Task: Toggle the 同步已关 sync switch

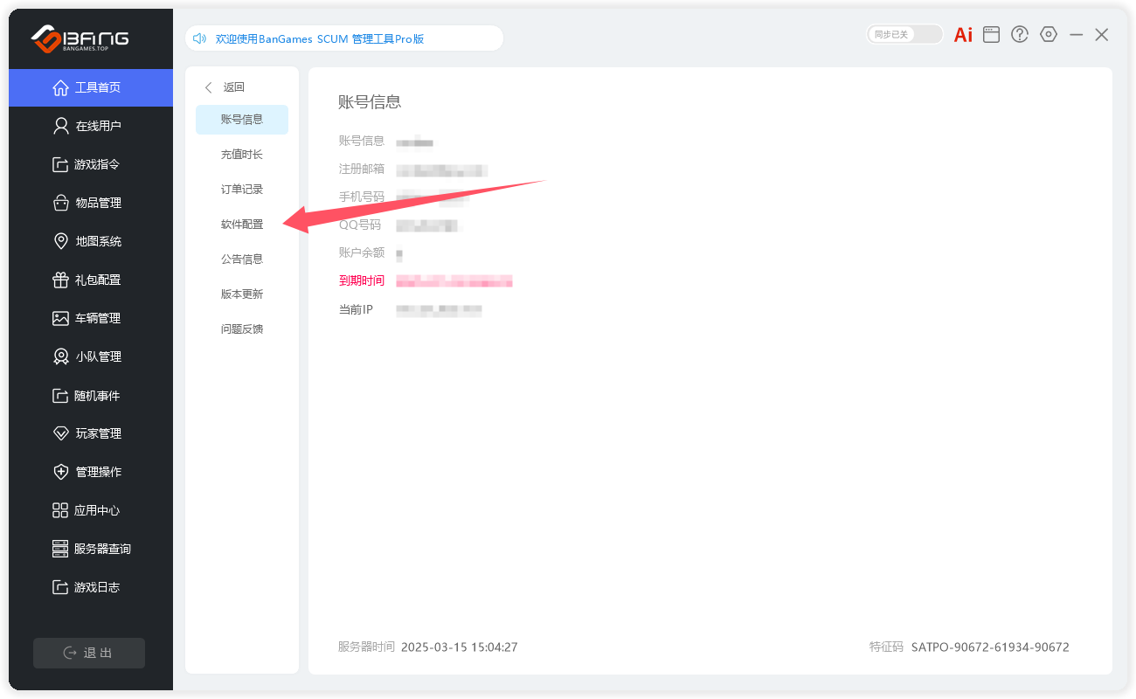Action: click(904, 32)
